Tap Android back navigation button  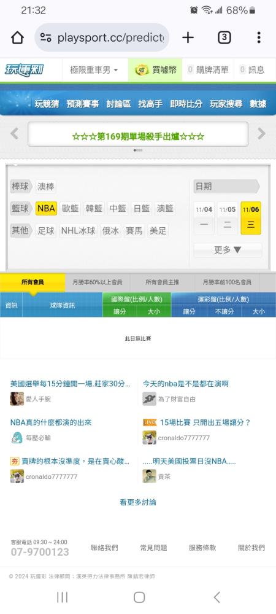[x=217, y=597]
